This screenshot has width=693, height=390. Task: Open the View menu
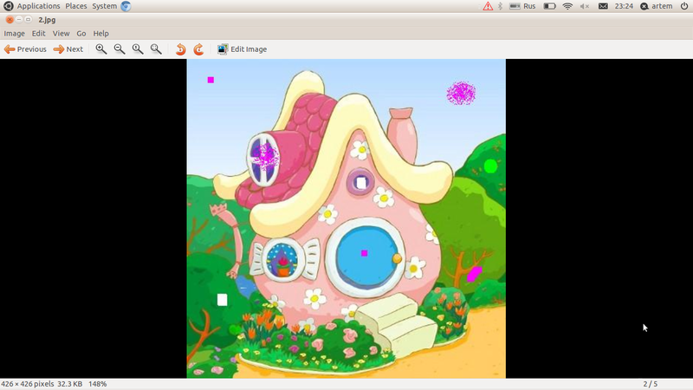point(61,33)
